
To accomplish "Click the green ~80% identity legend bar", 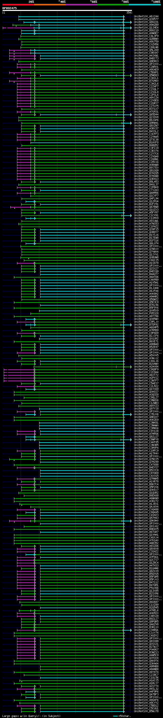I will coord(113,5).
